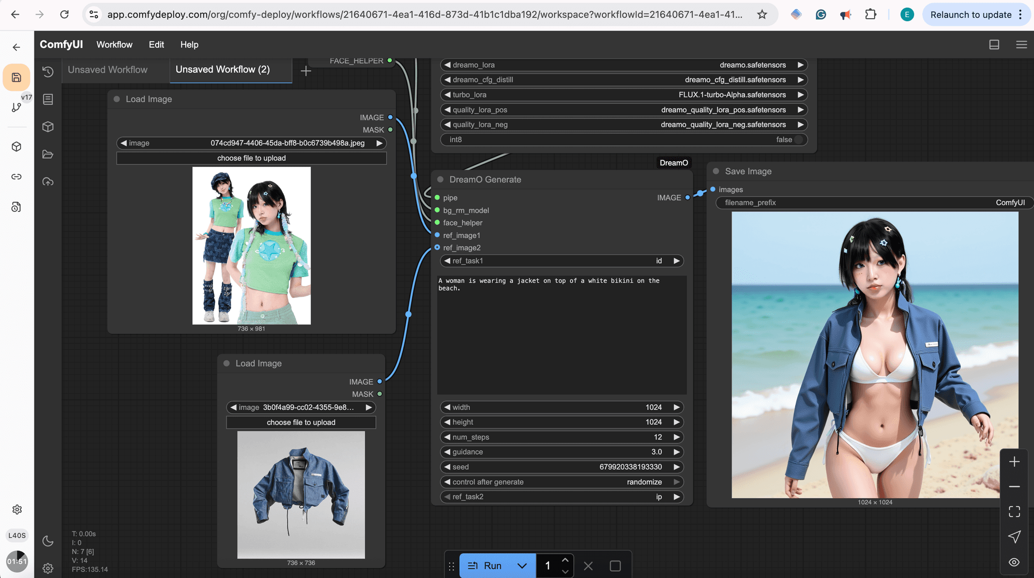Click choose file to upload for jacket image

coord(301,422)
